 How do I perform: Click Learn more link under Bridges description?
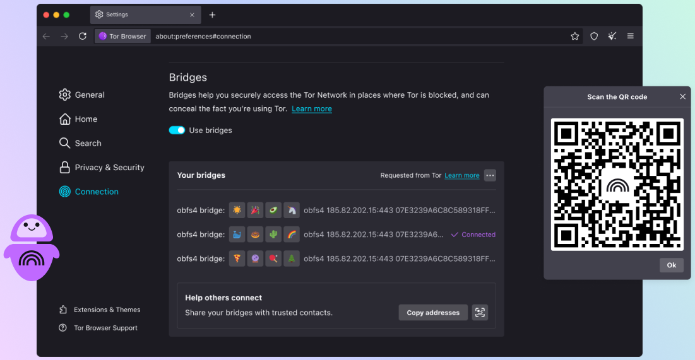click(311, 109)
